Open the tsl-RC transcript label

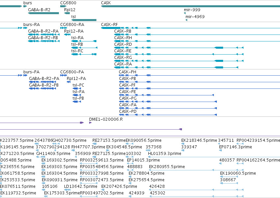(x=77, y=51)
